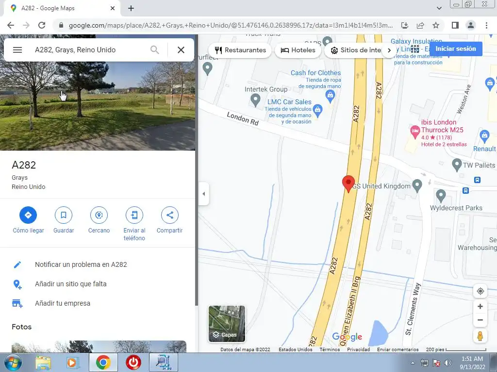This screenshot has height=372, width=497.
Task: Click the Intertek Group map pin
Action: (255, 100)
